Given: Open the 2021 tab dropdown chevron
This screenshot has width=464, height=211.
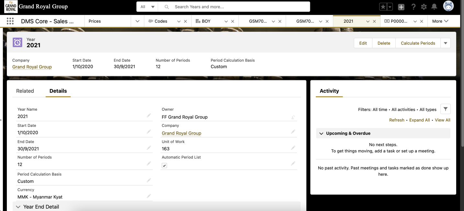Looking at the screenshot, I should pyautogui.click(x=368, y=21).
